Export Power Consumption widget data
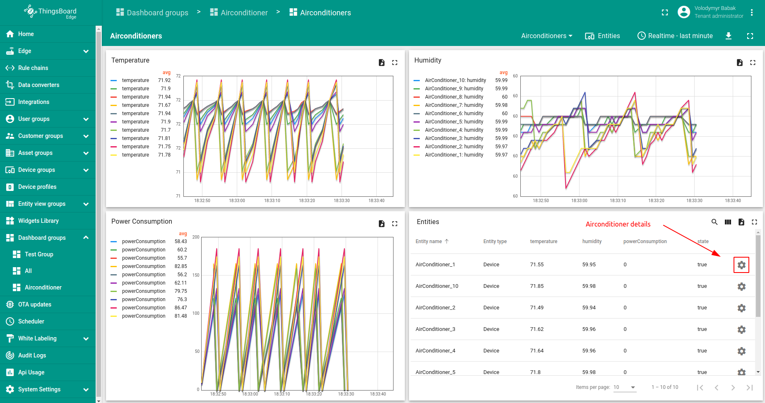The width and height of the screenshot is (765, 403). click(382, 224)
